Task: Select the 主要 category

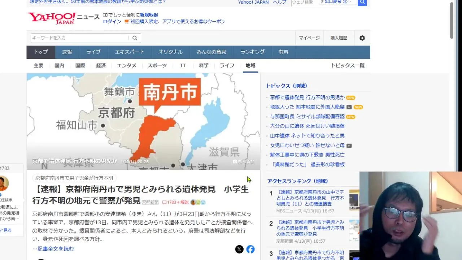Action: coord(39,66)
